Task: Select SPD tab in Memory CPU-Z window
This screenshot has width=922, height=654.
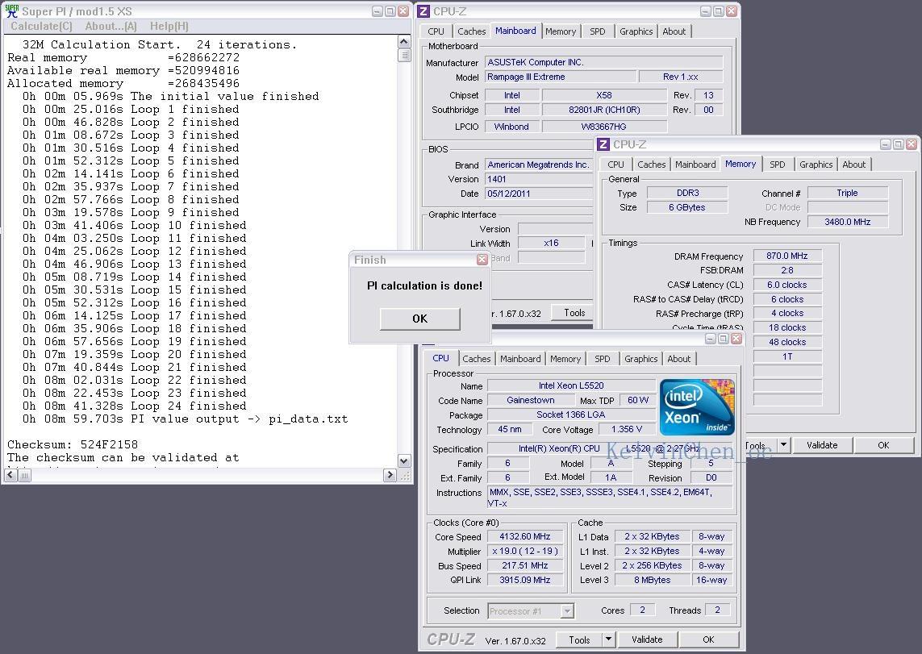Action: (778, 165)
